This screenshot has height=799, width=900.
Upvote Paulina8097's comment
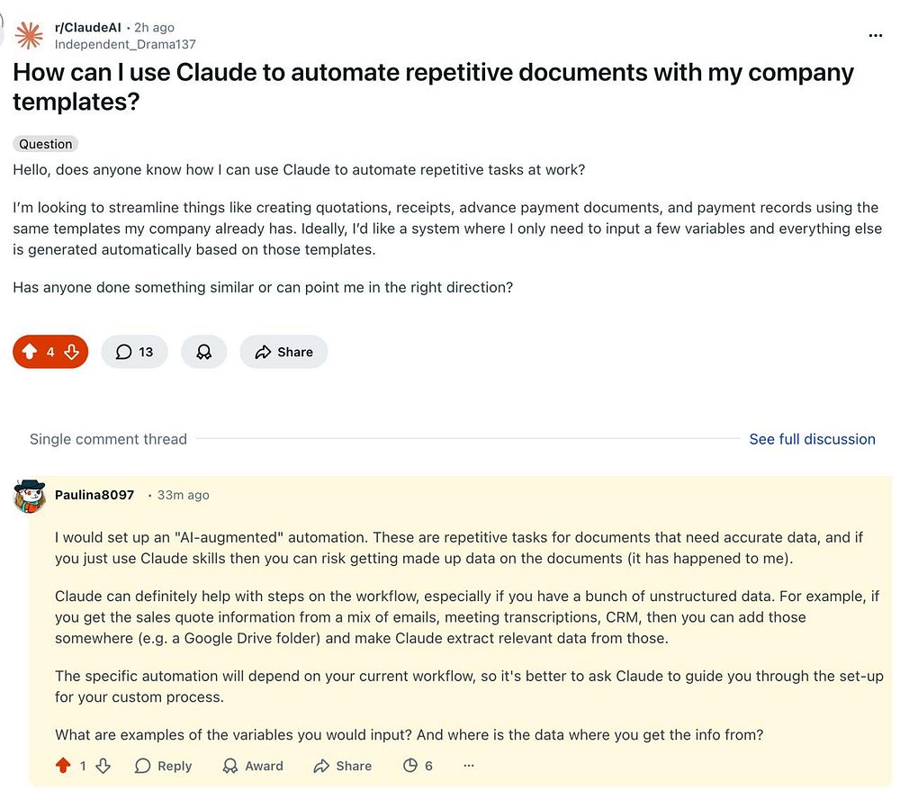tap(63, 766)
